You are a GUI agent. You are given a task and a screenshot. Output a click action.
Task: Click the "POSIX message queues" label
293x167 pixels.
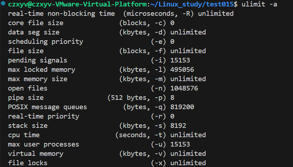[x=48, y=107]
